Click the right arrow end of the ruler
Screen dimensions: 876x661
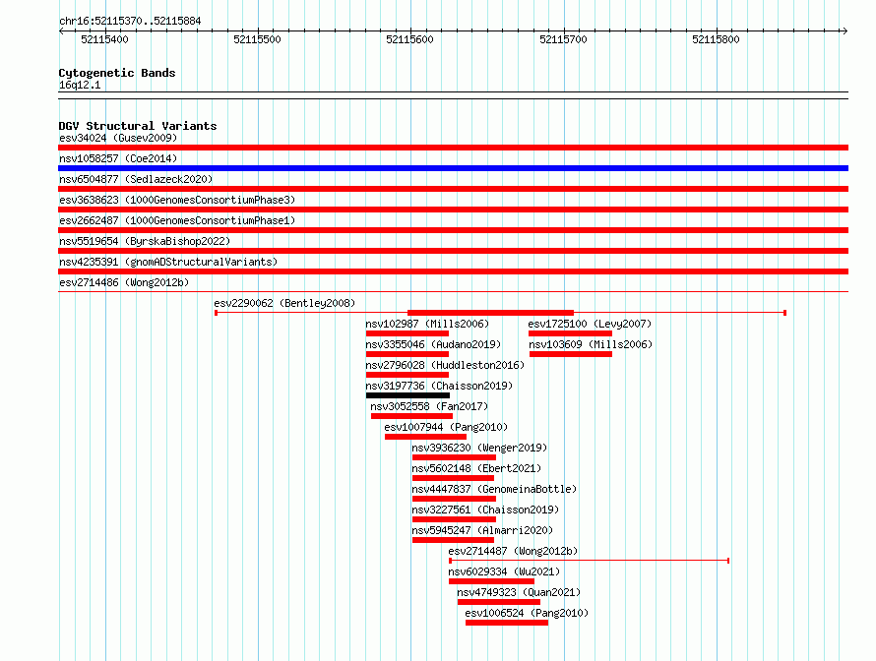pyautogui.click(x=845, y=30)
